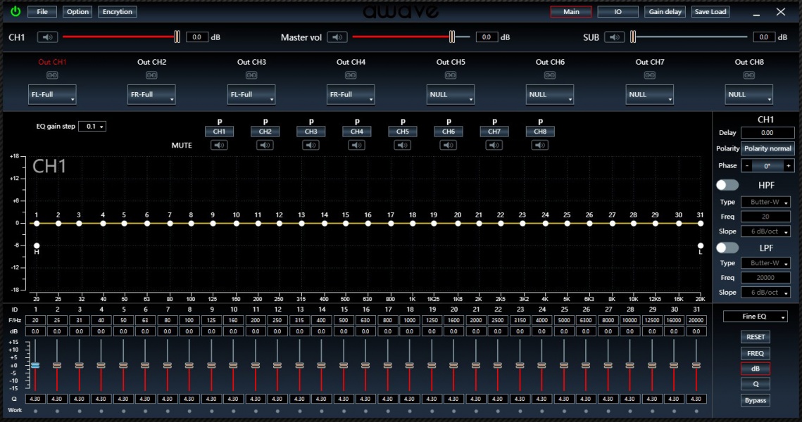Switch to the IO tab
This screenshot has width=802, height=422.
(x=618, y=12)
